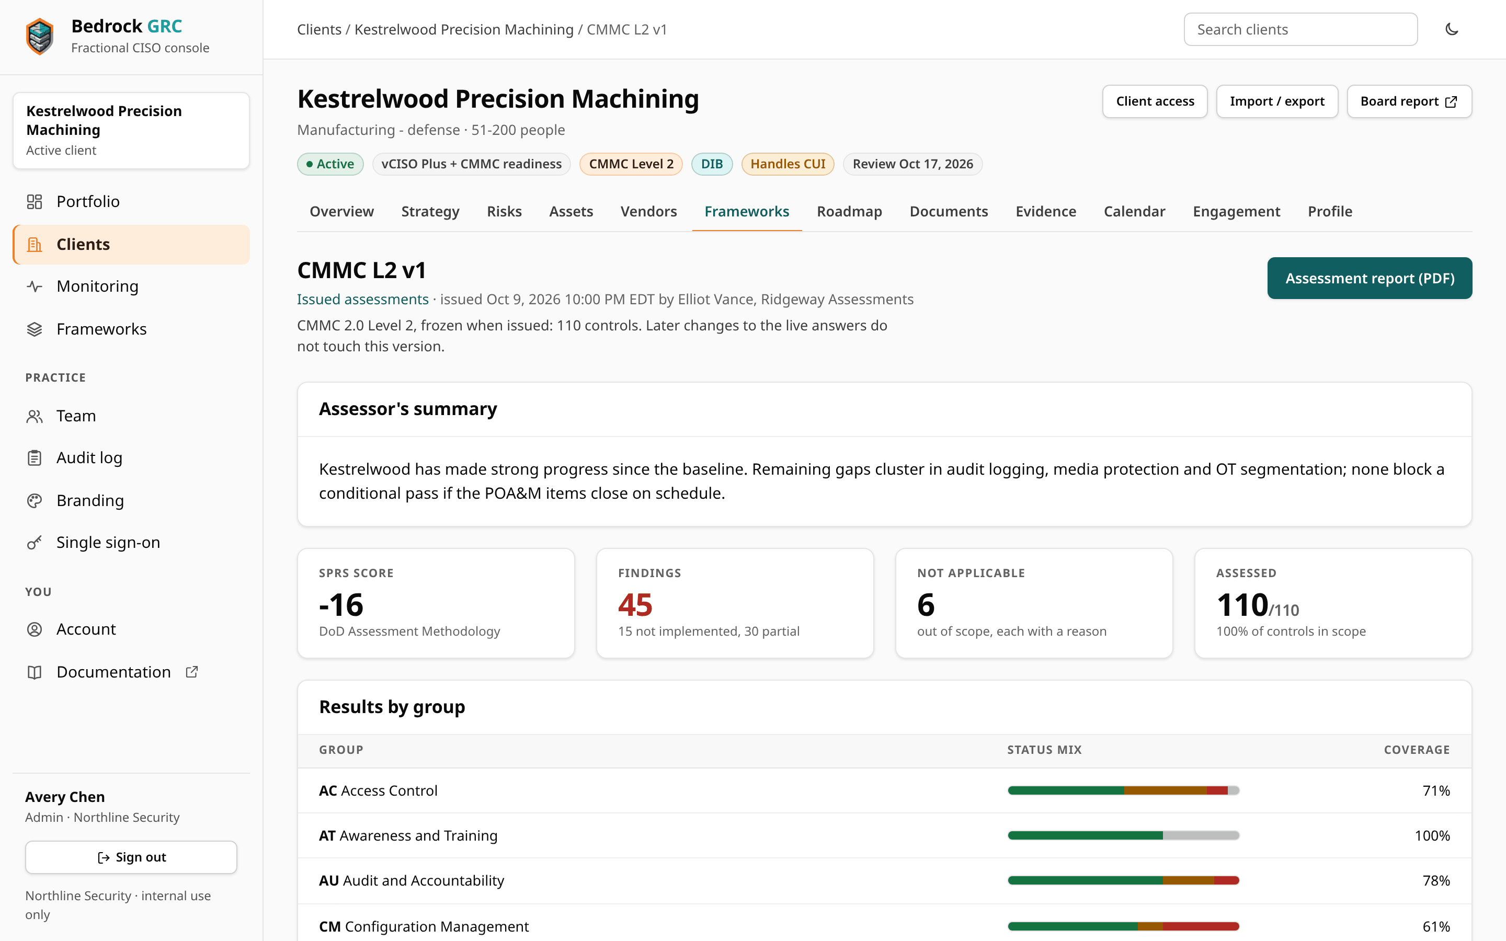This screenshot has height=941, width=1506.
Task: Click the Portfolio grid icon
Action: pos(34,202)
